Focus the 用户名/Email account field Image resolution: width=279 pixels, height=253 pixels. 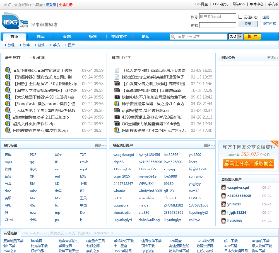(x=217, y=16)
